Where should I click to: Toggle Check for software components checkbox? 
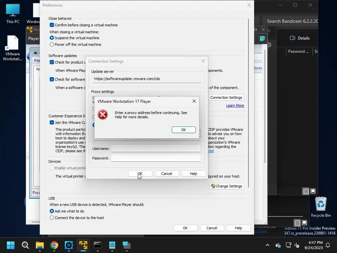coord(52,79)
